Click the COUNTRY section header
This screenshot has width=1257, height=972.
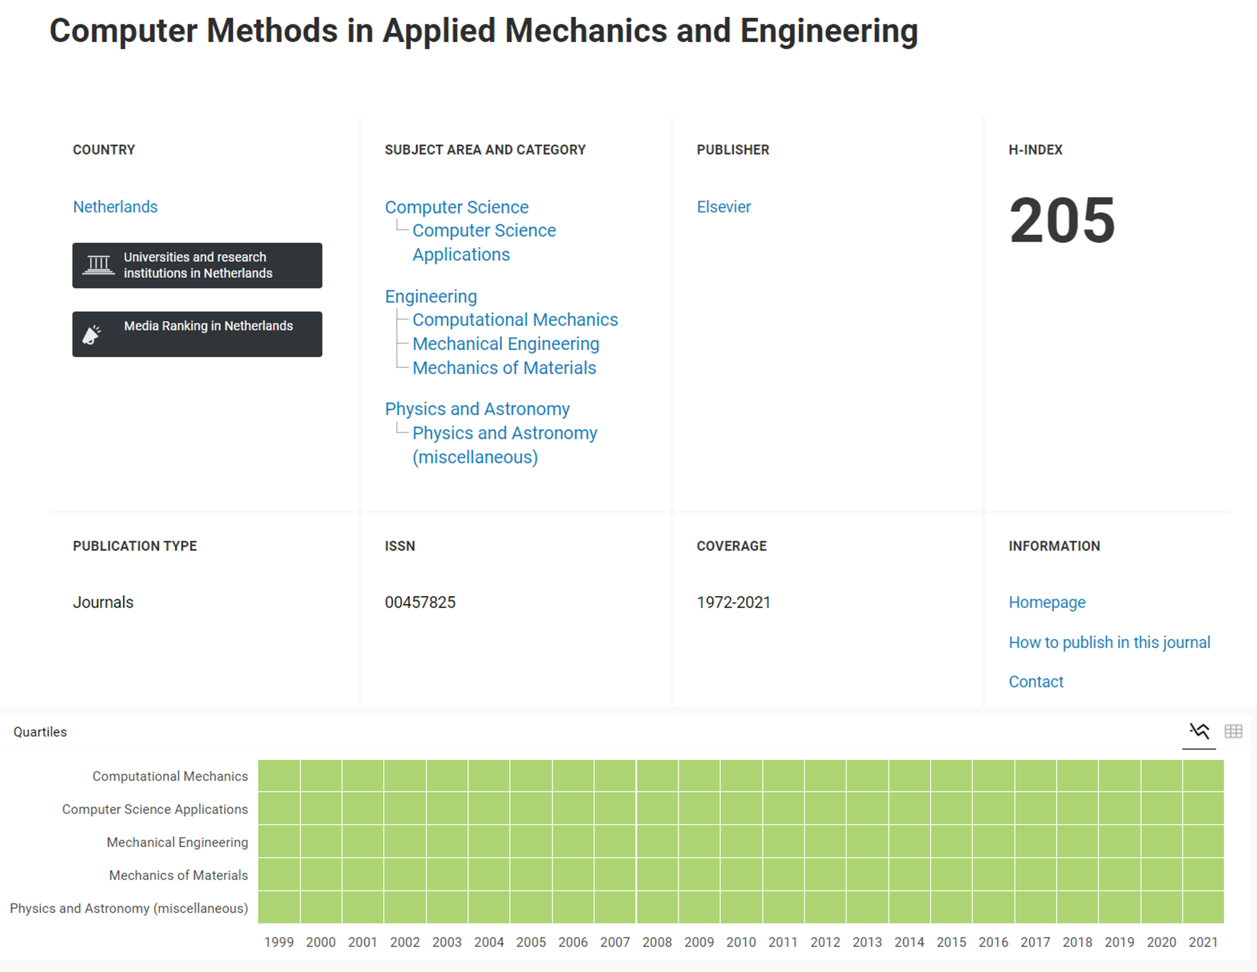104,150
